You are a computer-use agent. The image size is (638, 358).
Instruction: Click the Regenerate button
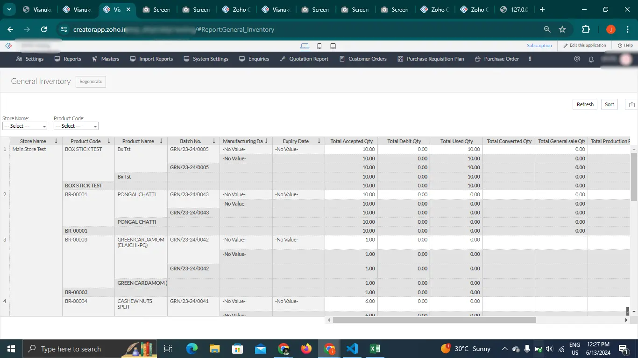[x=91, y=81]
